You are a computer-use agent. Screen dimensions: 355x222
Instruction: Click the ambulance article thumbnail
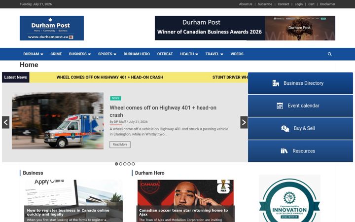58,121
